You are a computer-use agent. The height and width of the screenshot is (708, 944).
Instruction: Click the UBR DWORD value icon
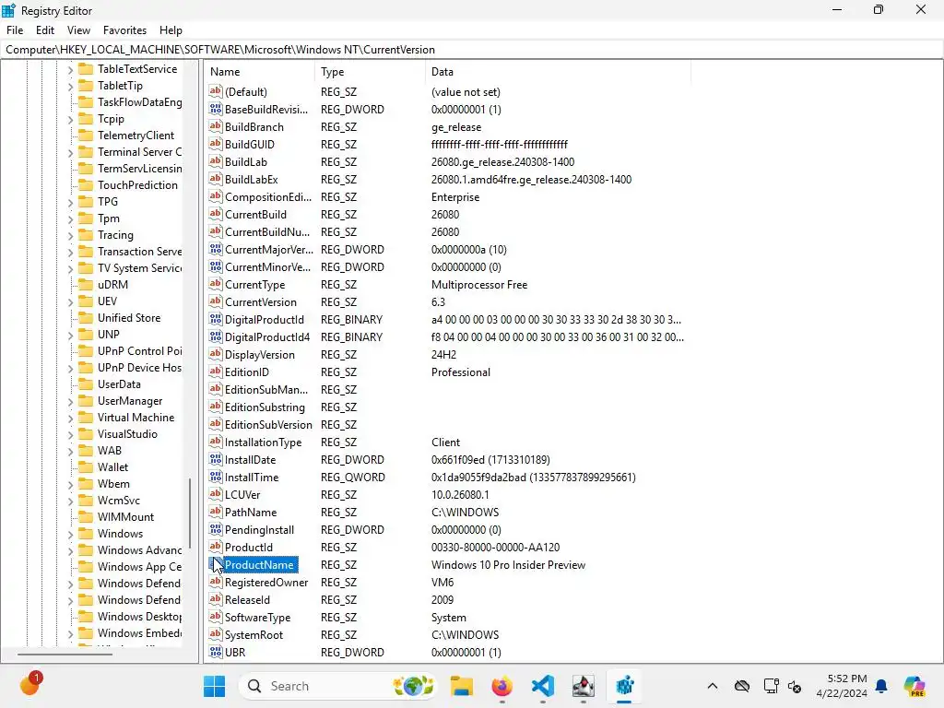[216, 652]
